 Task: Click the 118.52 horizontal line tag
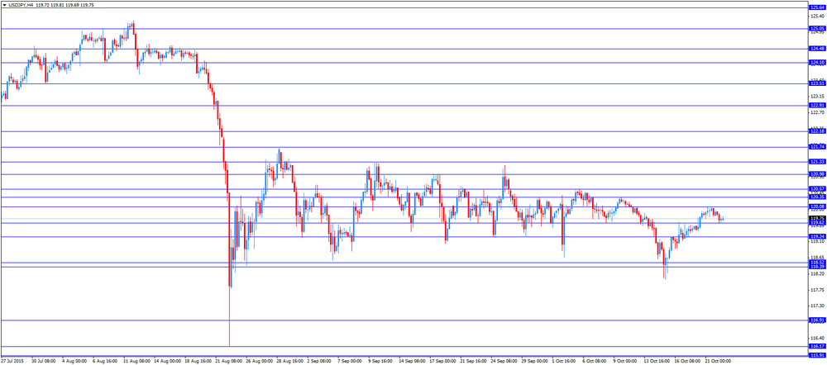pyautogui.click(x=817, y=263)
